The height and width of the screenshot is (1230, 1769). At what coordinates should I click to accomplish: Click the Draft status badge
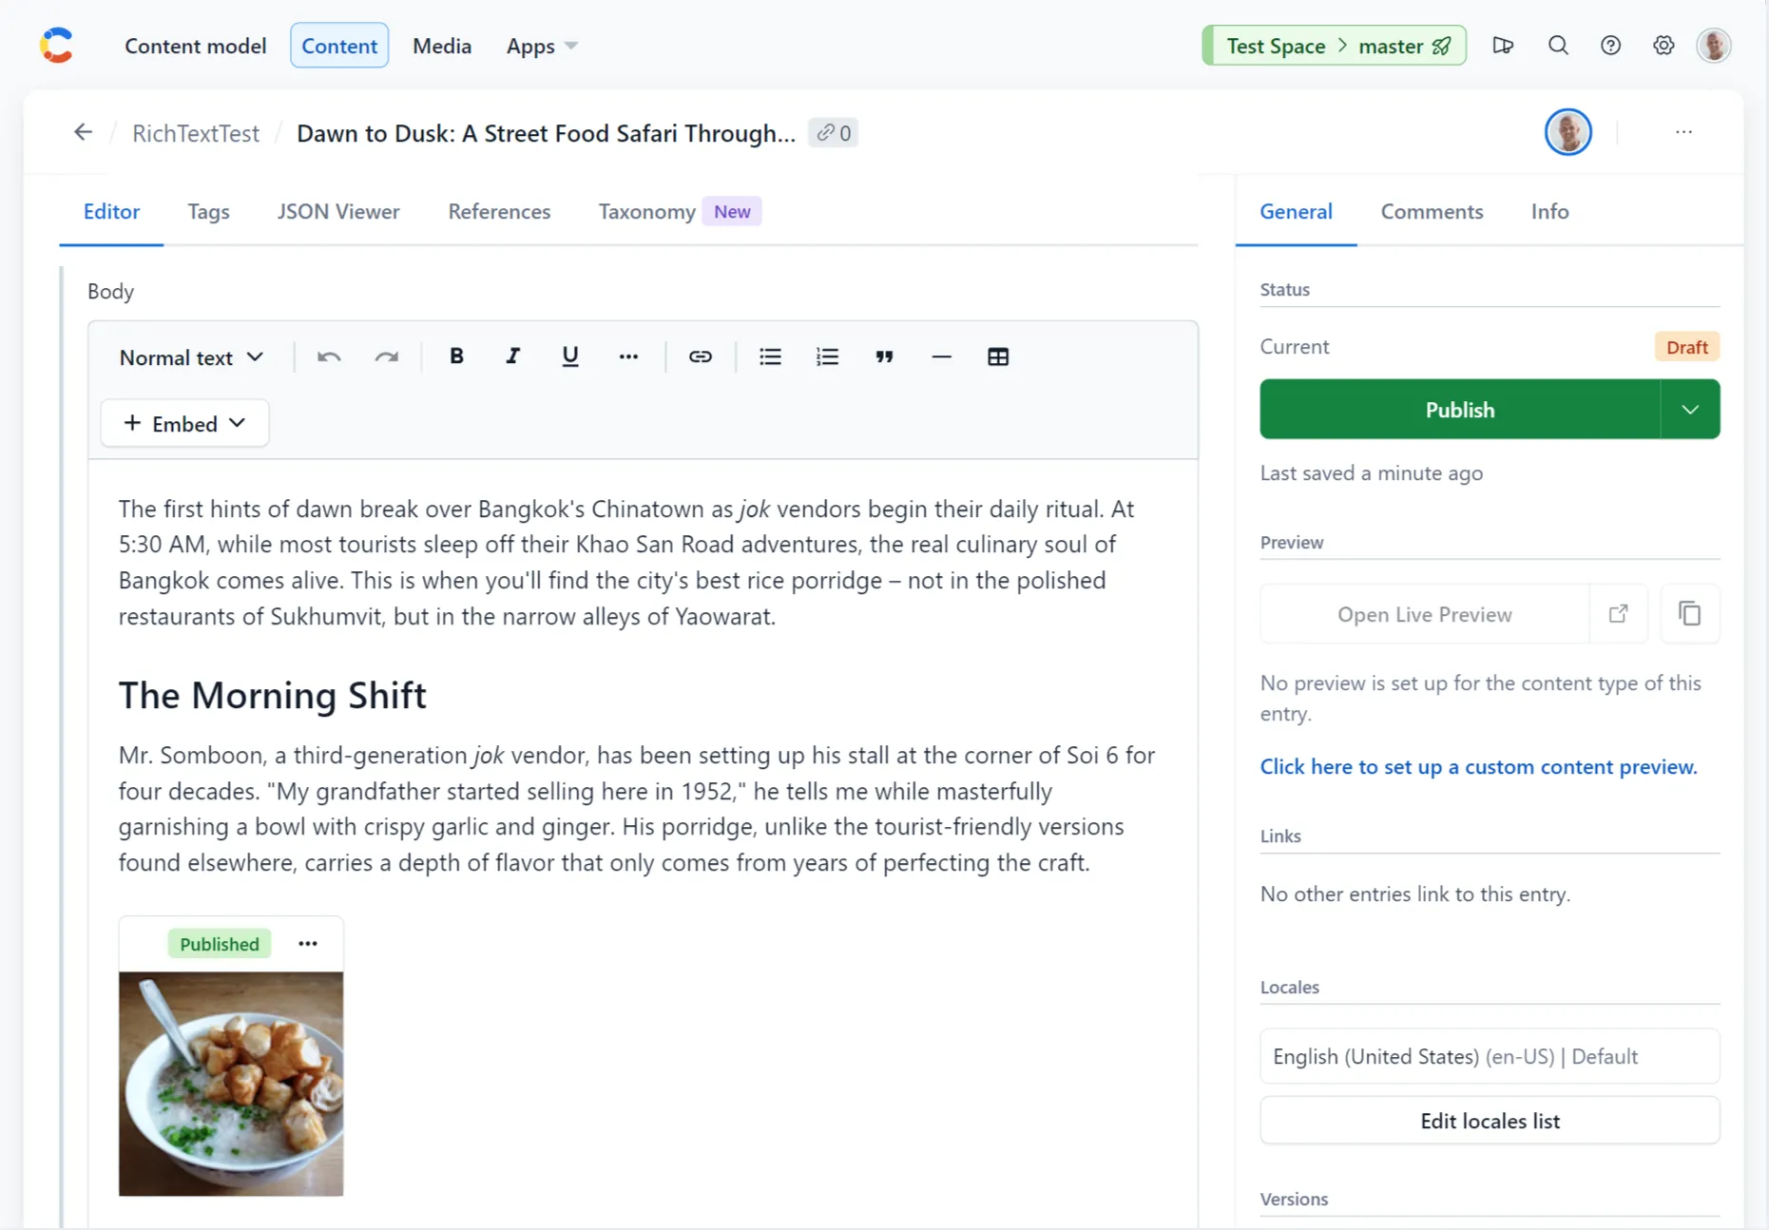coord(1687,347)
